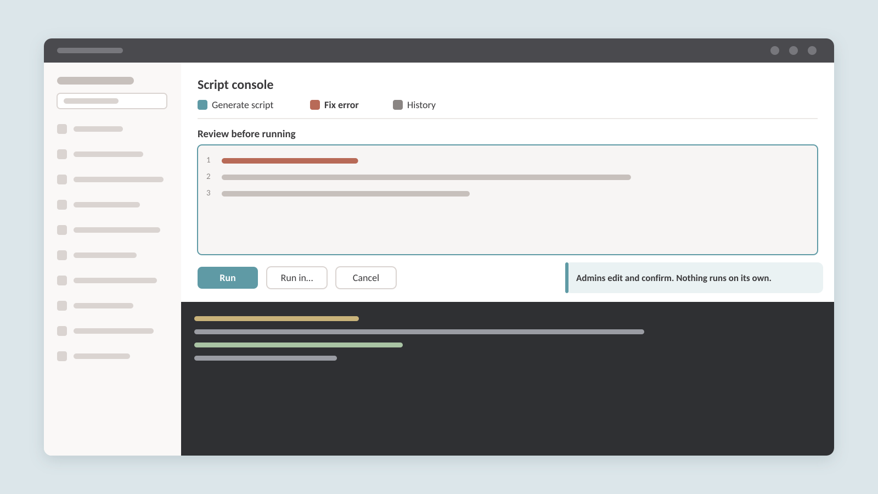Select line number 2 in the editor
878x494 pixels.
tap(209, 177)
